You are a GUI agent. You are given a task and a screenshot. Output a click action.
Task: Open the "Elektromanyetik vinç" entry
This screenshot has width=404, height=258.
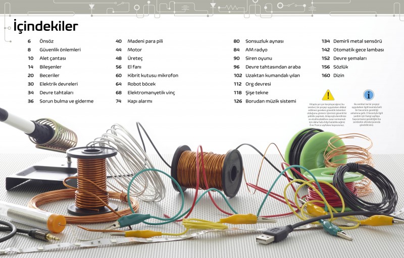[x=151, y=93]
